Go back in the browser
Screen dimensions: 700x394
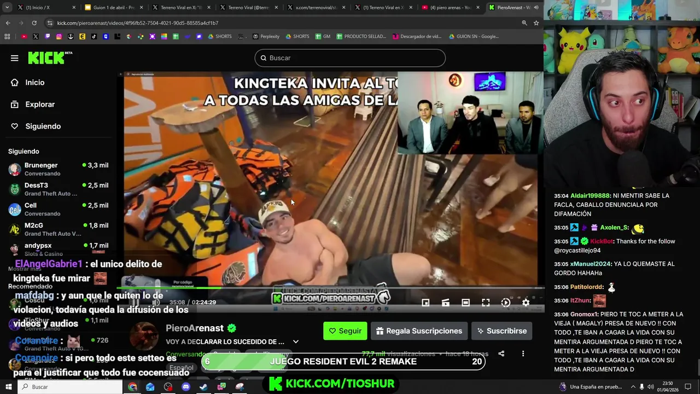click(8, 23)
